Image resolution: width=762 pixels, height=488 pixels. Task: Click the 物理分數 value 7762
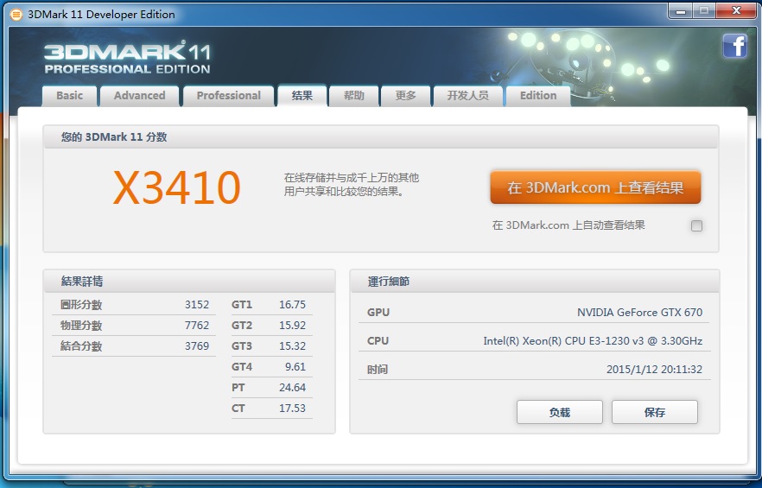pyautogui.click(x=197, y=325)
